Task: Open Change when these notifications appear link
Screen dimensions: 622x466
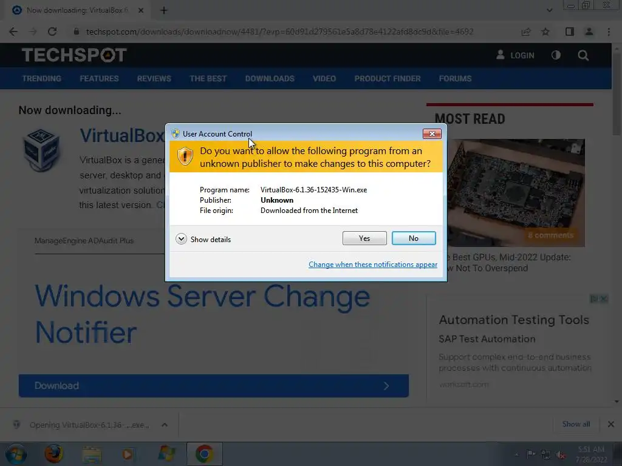Action: click(373, 265)
